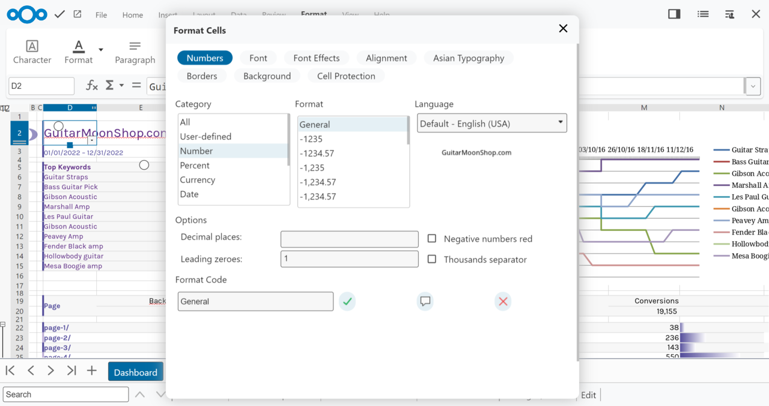Screen dimensions: 769x406
Task: Select All in Category list
Action: tap(233, 122)
